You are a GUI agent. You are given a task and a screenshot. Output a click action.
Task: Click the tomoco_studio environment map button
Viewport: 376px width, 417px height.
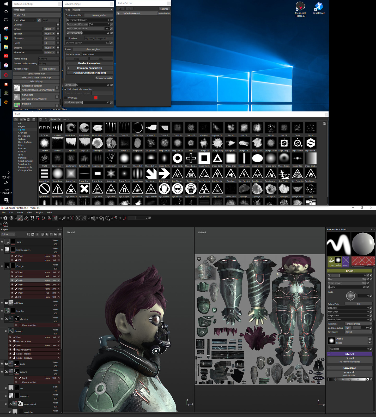[99, 15]
